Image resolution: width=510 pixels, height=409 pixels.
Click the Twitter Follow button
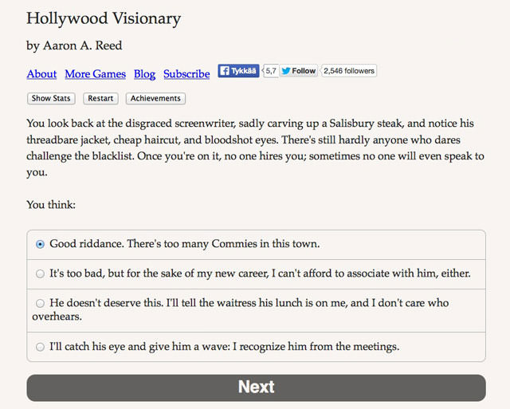tap(298, 71)
